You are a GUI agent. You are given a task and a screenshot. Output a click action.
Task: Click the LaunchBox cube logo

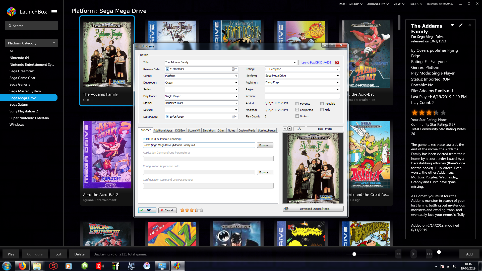pyautogui.click(x=12, y=12)
